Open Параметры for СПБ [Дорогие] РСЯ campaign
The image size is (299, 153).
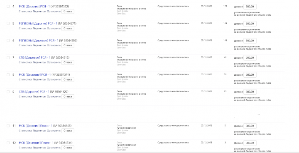39,97
